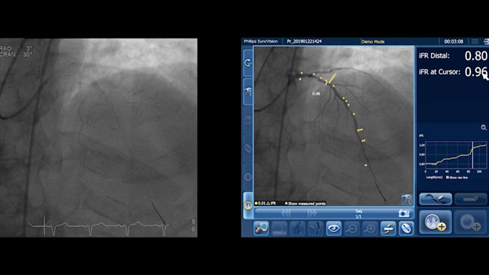Click the magnifier above the iFR graph

coord(483,128)
